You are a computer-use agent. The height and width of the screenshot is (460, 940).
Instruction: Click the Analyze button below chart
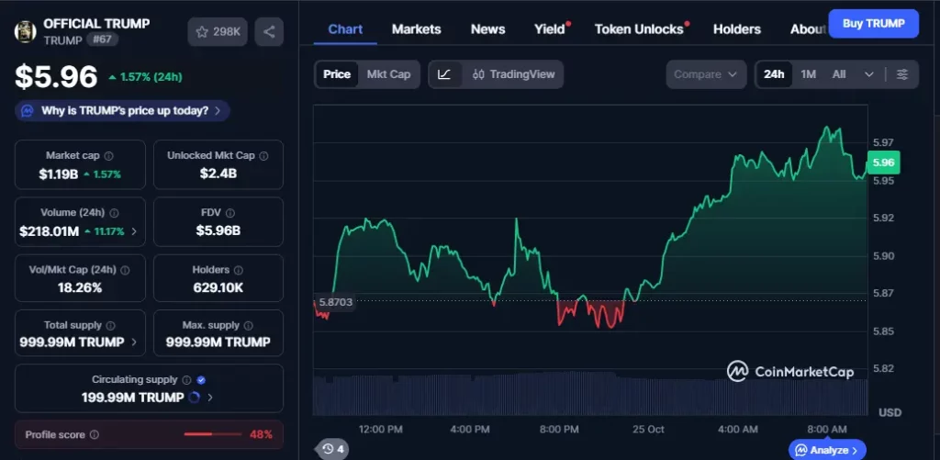(827, 450)
